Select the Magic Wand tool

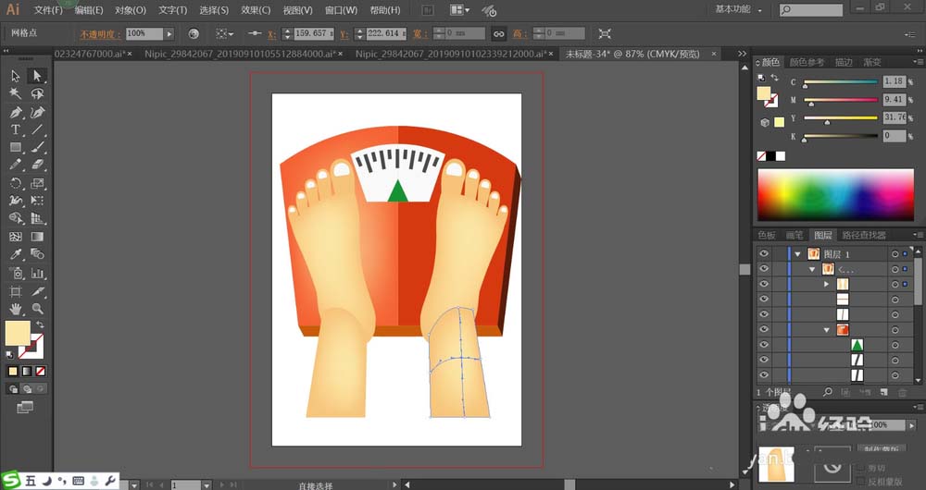16,93
